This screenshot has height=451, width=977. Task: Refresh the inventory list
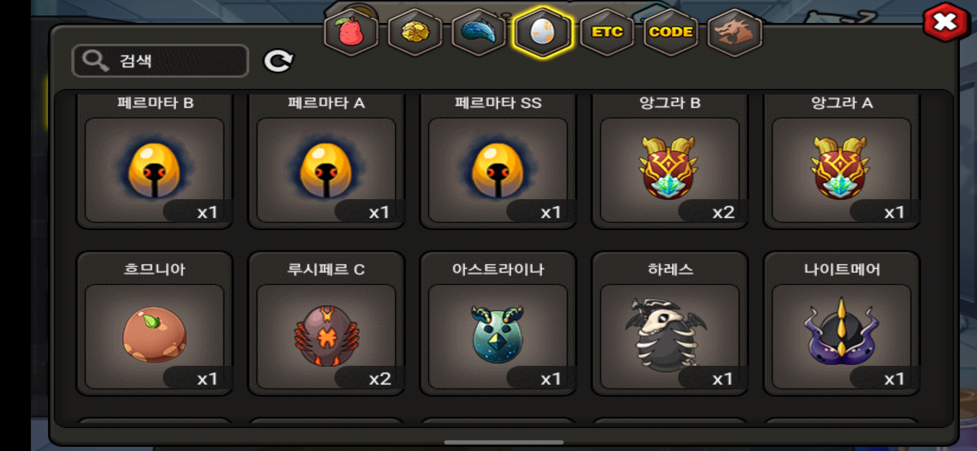click(278, 61)
